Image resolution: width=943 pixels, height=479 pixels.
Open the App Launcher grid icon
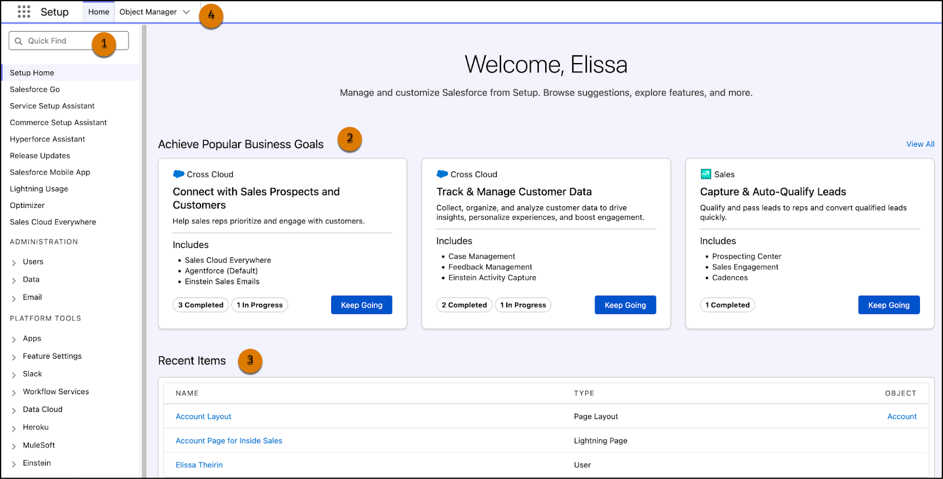pyautogui.click(x=24, y=12)
